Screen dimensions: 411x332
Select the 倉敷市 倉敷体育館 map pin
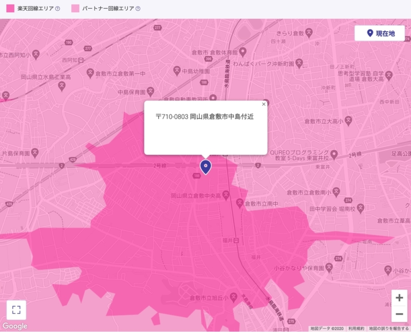coord(243,52)
